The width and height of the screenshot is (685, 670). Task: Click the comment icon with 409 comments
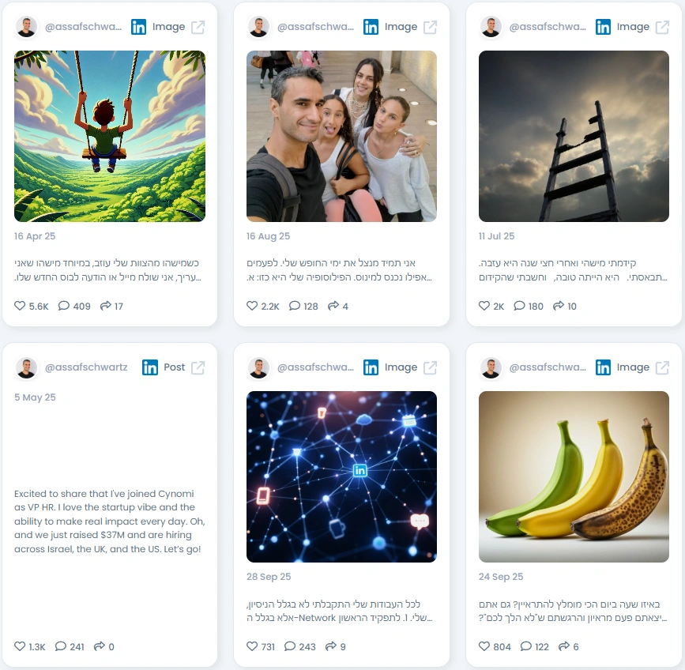64,306
